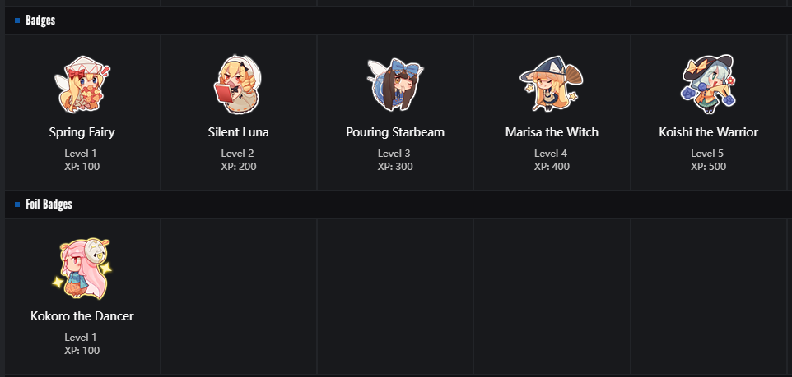This screenshot has width=792, height=377.
Task: Click the Foil Badges section header
Action: (49, 205)
